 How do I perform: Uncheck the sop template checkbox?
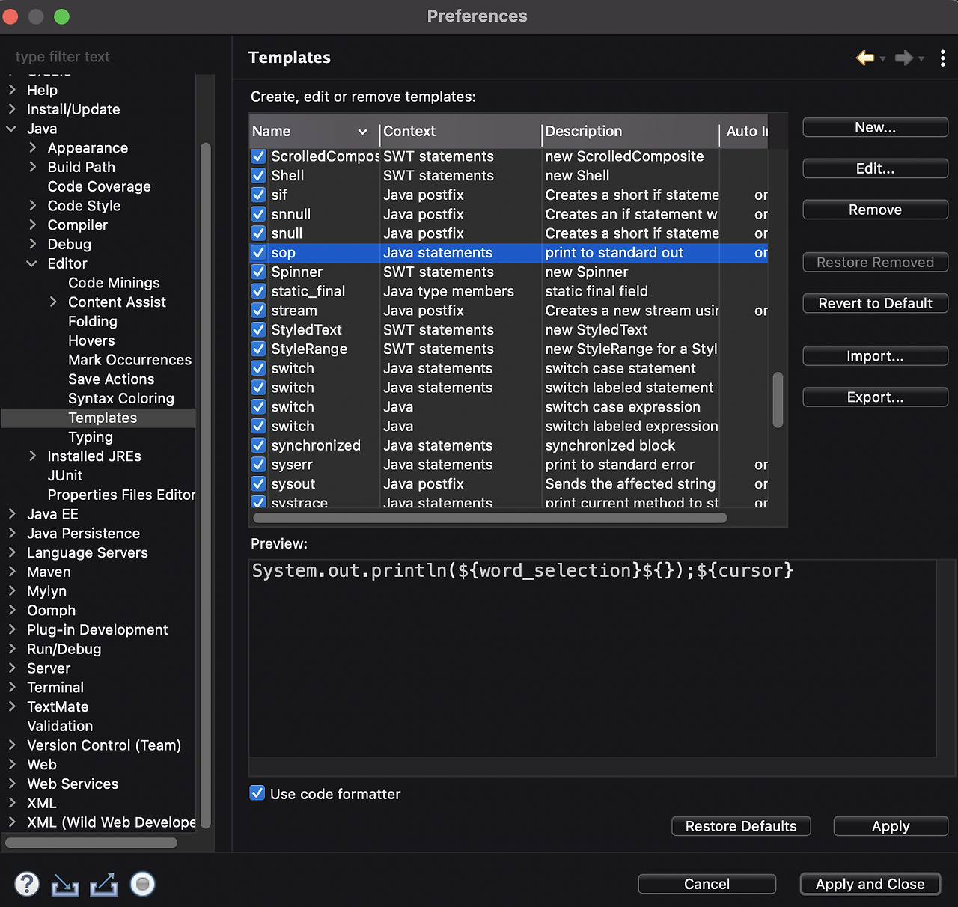coord(258,252)
